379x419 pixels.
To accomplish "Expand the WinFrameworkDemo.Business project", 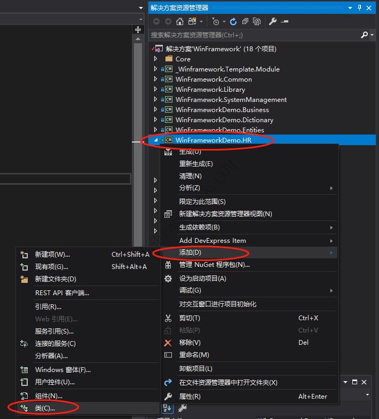I will pos(155,109).
